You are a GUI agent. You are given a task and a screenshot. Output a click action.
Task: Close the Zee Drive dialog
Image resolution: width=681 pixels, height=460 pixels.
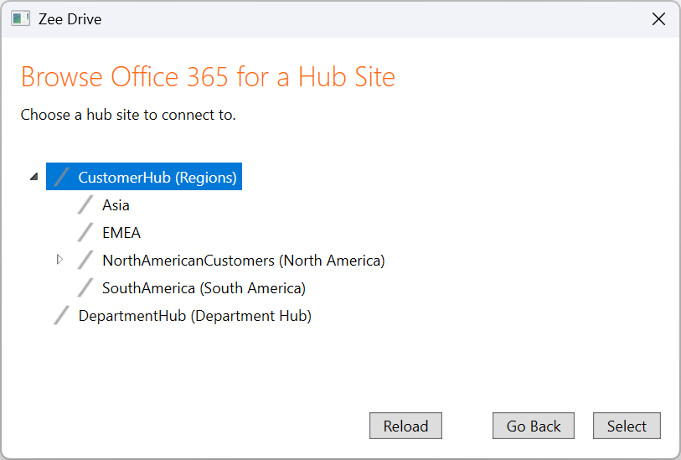[x=659, y=18]
